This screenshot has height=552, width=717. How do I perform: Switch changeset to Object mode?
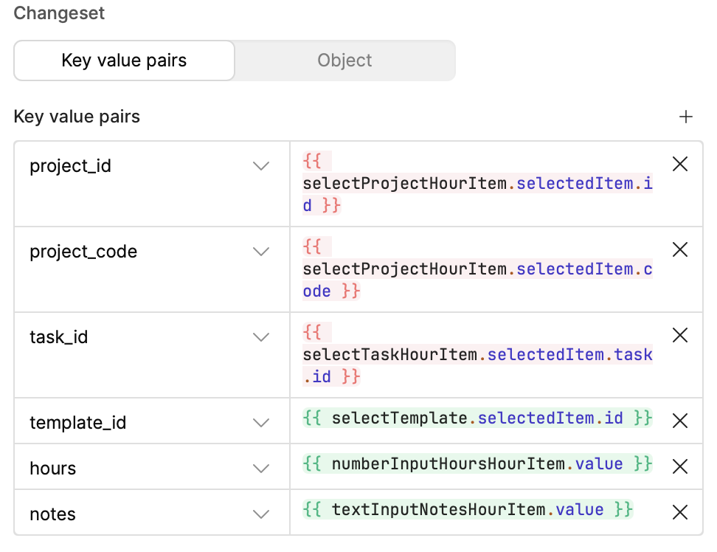click(x=344, y=61)
